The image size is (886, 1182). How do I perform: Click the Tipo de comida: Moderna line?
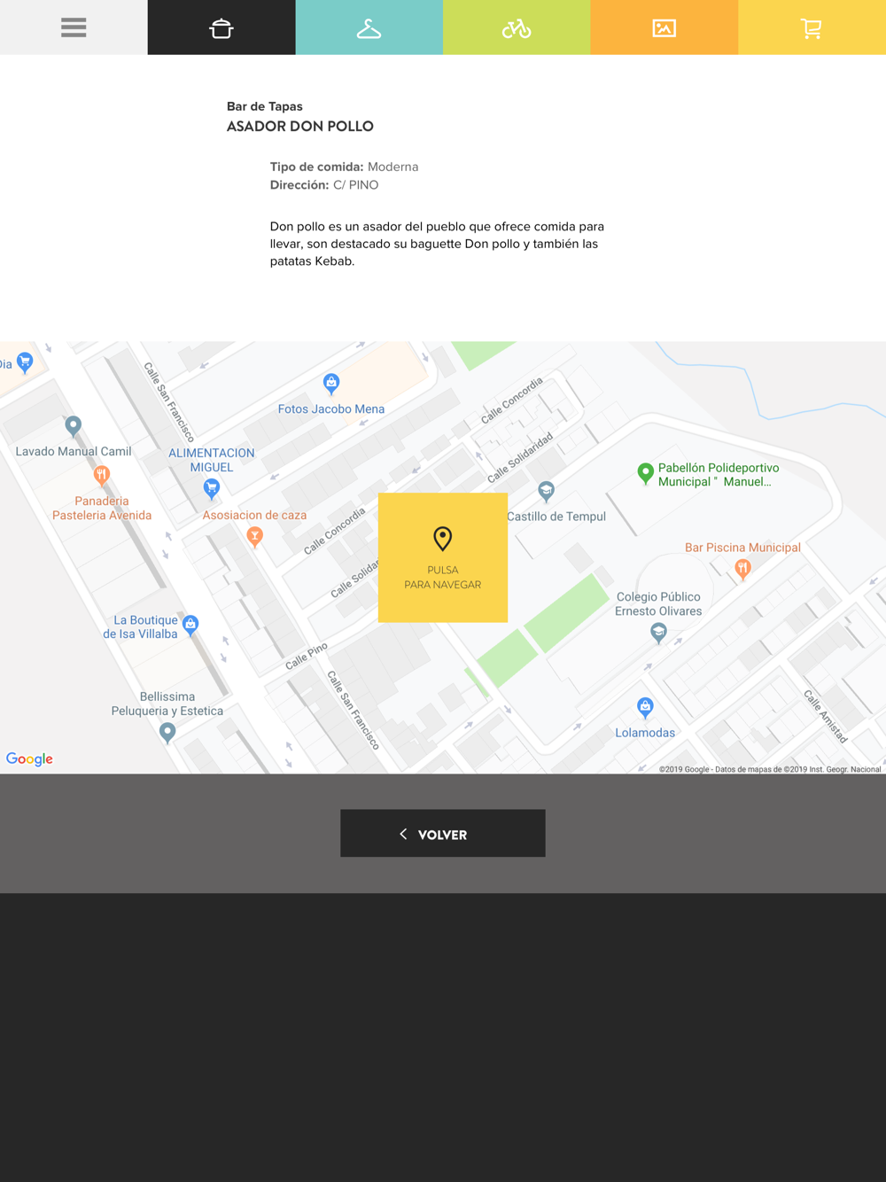[x=344, y=167]
